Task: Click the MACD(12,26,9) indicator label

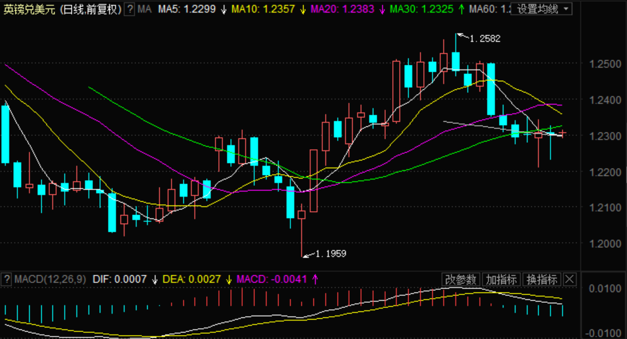Action: coord(50,279)
